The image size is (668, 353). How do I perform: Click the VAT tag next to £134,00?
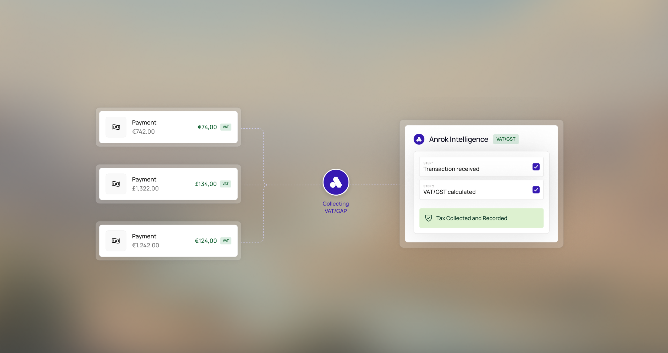point(225,184)
